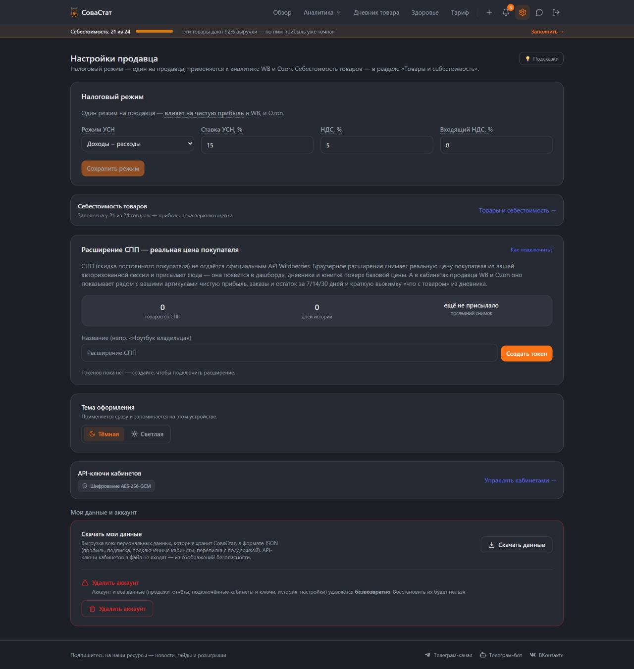
Task: Click the Ставка УСН, % field
Action: tap(257, 145)
